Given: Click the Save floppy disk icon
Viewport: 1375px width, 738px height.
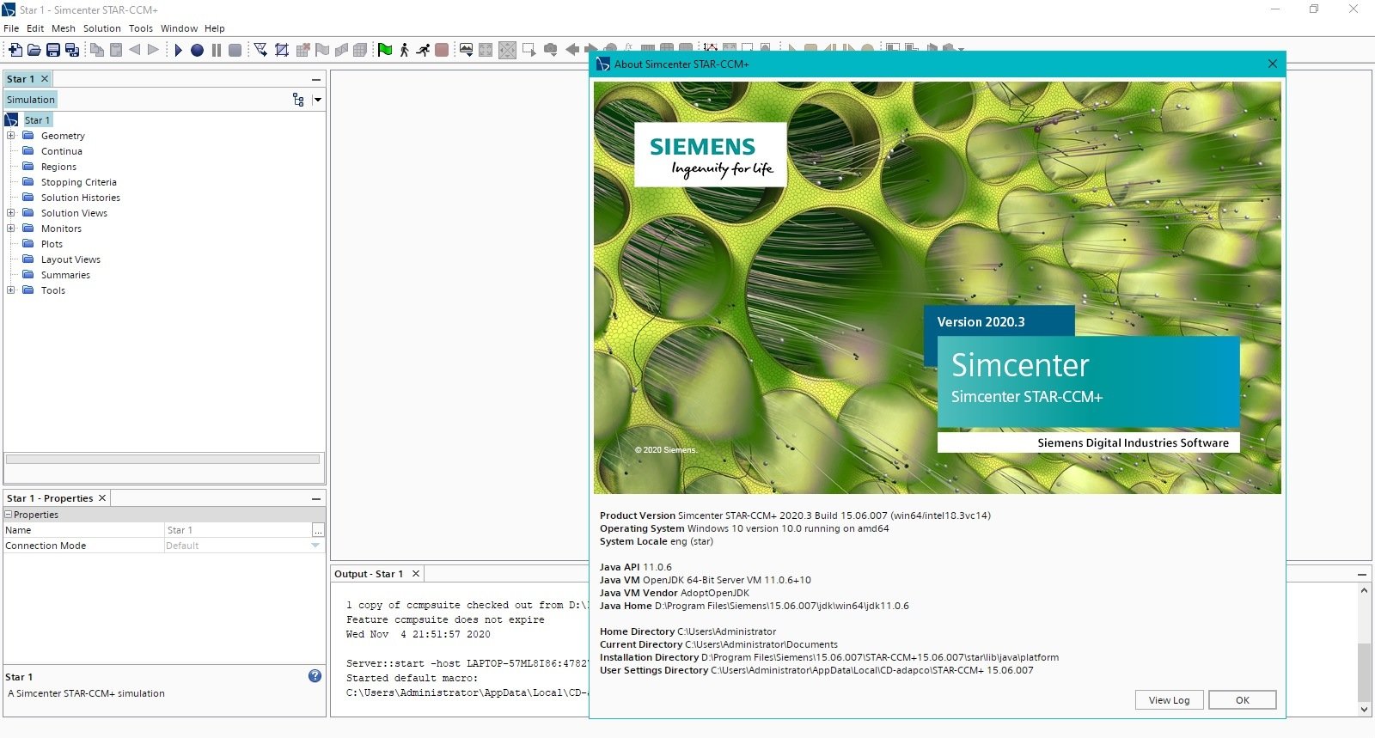Looking at the screenshot, I should click(x=53, y=50).
